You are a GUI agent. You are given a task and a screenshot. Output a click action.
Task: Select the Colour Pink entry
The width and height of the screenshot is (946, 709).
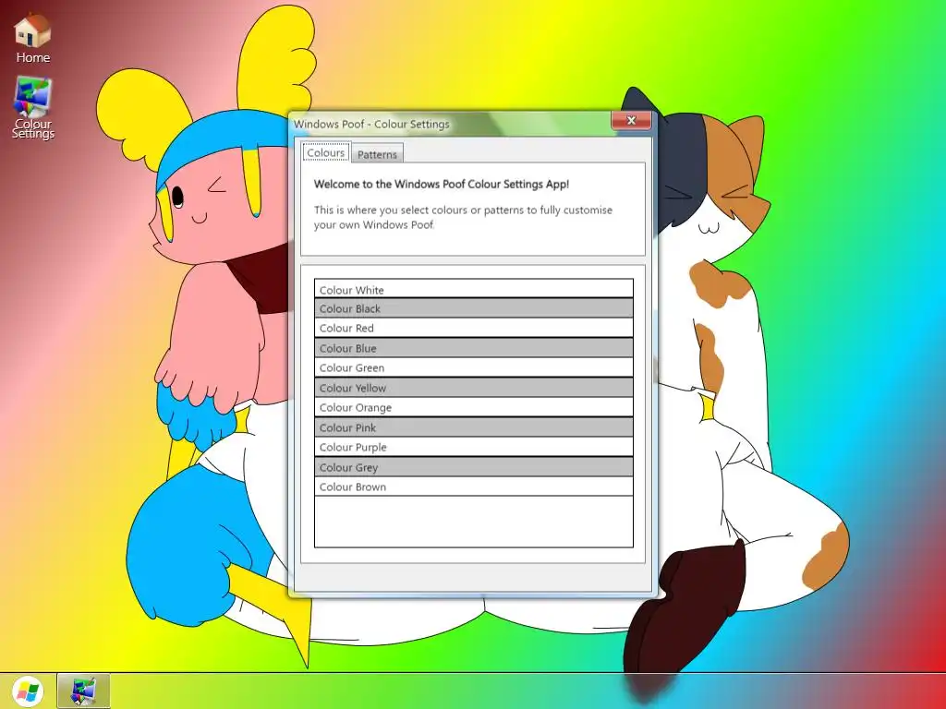pos(474,427)
